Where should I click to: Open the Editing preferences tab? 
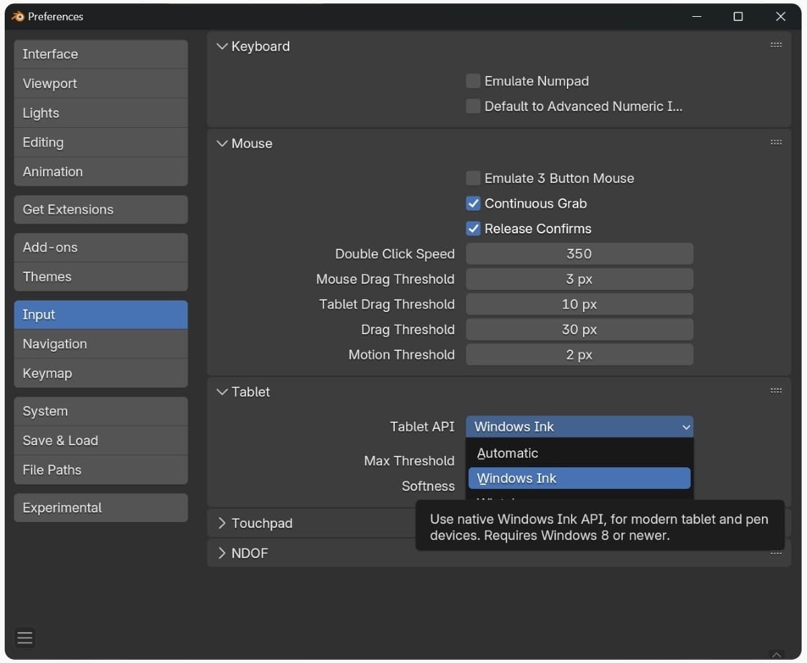(x=101, y=142)
